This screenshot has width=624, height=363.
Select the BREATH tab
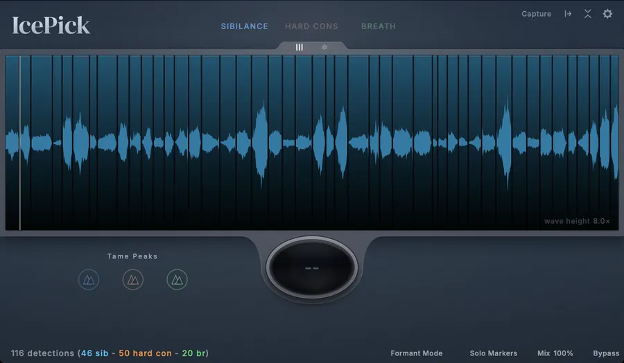pos(379,26)
